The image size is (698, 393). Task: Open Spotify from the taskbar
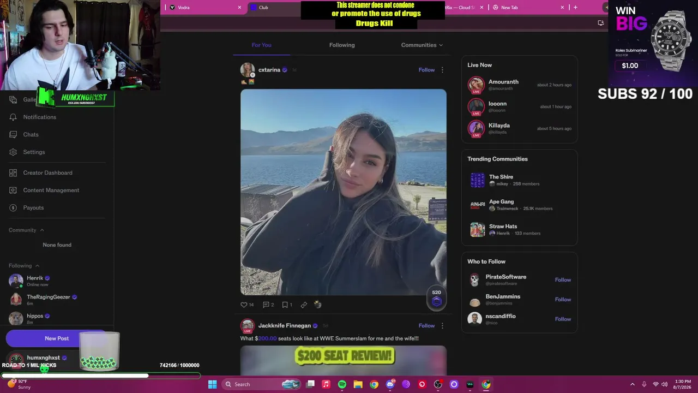tap(342, 384)
